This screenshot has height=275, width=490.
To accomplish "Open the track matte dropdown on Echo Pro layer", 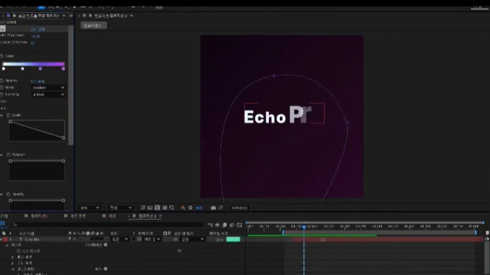I will [x=152, y=239].
